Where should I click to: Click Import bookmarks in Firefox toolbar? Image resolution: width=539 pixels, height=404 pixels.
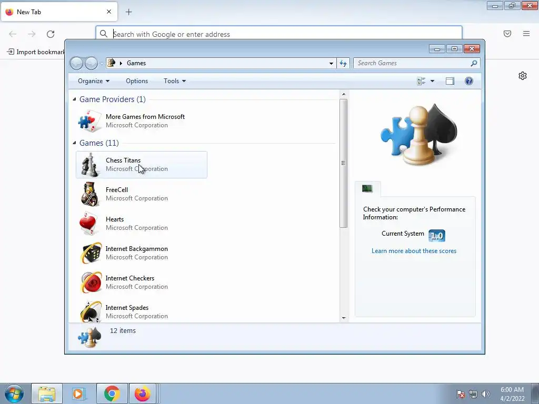[x=36, y=52]
